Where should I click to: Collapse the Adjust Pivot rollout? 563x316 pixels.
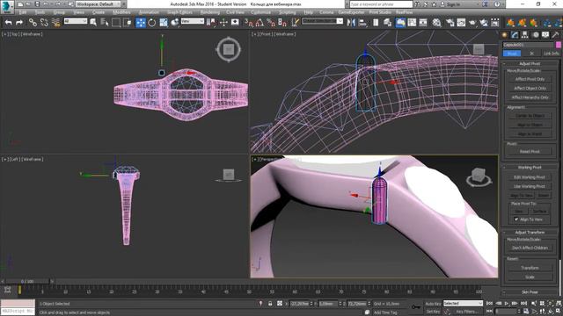530,63
